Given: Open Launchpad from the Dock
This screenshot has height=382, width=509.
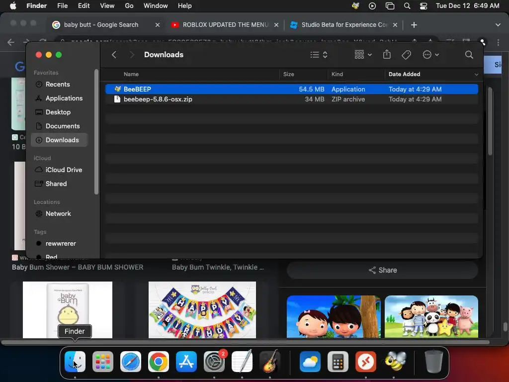Looking at the screenshot, I should point(103,362).
